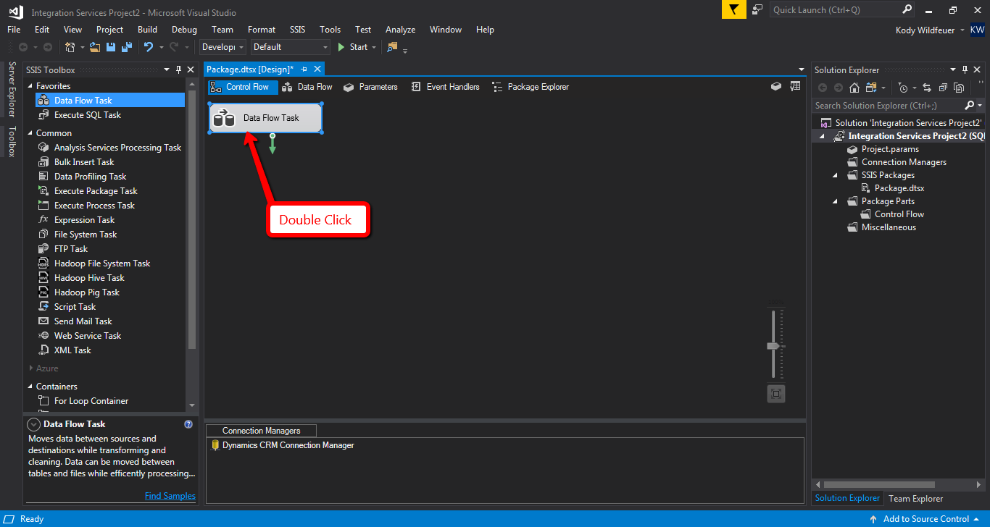Expand the Azure toolbox section
Viewport: 990px width, 527px height.
[x=30, y=368]
